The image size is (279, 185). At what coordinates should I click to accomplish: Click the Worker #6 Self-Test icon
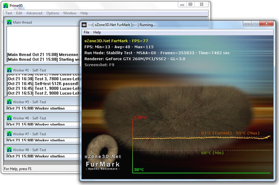tap(9, 118)
